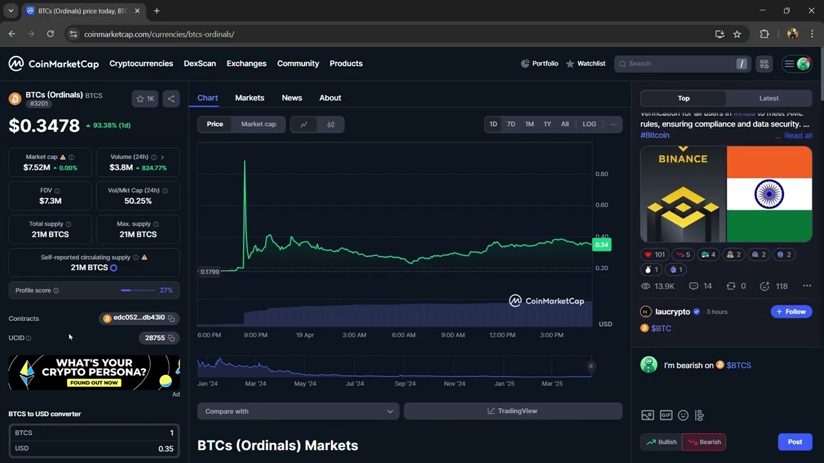Image resolution: width=824 pixels, height=463 pixels.
Task: Attach image icon in post composer
Action: [648, 415]
